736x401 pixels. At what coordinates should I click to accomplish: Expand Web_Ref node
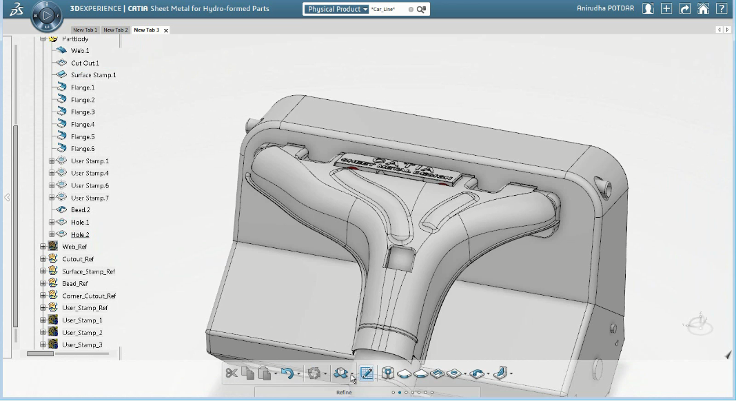(43, 247)
